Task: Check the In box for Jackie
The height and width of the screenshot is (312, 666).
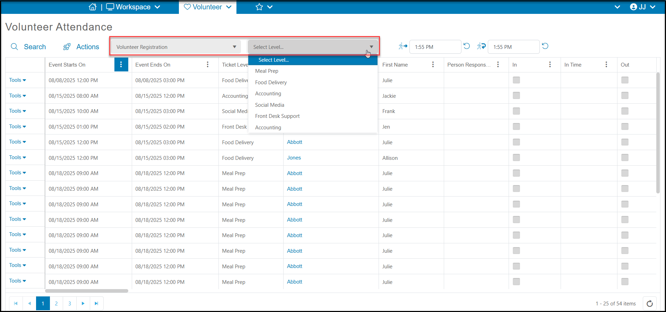Action: pos(516,95)
